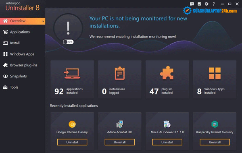This screenshot has height=153, width=242.
Task: Click the Applications sidebar icon
Action: 5,32
